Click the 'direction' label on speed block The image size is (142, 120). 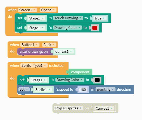point(124,89)
